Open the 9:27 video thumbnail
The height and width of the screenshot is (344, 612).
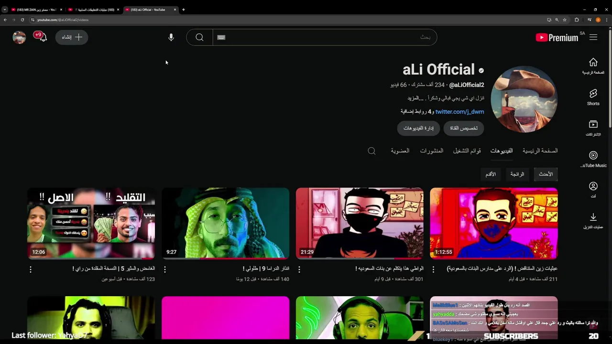(x=225, y=223)
